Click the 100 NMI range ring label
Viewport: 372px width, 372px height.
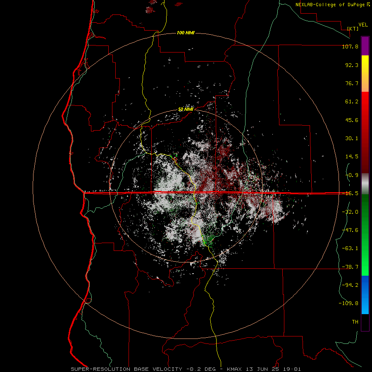point(186,33)
